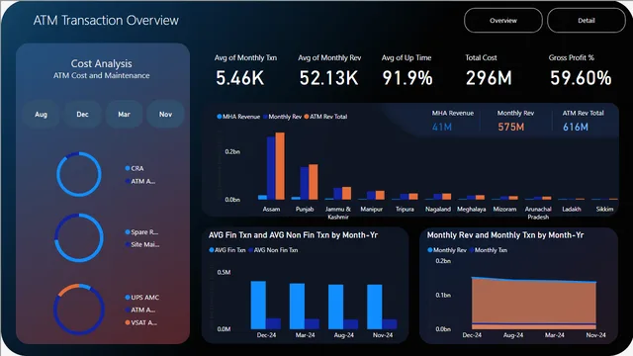Click the Meghalaya axis label
Screen dimensions: 633x356
coord(471,209)
